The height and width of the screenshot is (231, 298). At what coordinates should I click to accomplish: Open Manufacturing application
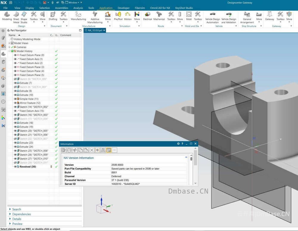click(x=78, y=16)
